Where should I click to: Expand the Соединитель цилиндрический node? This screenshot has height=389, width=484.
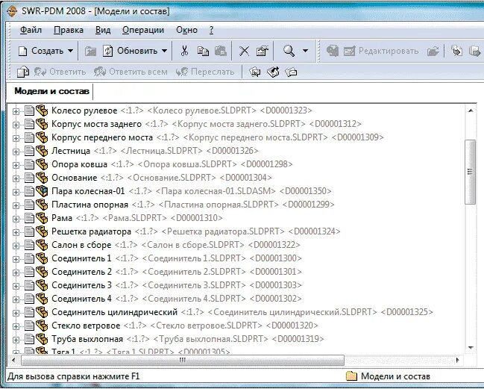(x=16, y=313)
